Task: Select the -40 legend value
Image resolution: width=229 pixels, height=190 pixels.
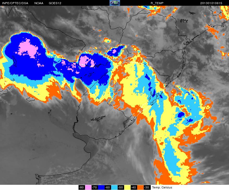Action: 134,187
